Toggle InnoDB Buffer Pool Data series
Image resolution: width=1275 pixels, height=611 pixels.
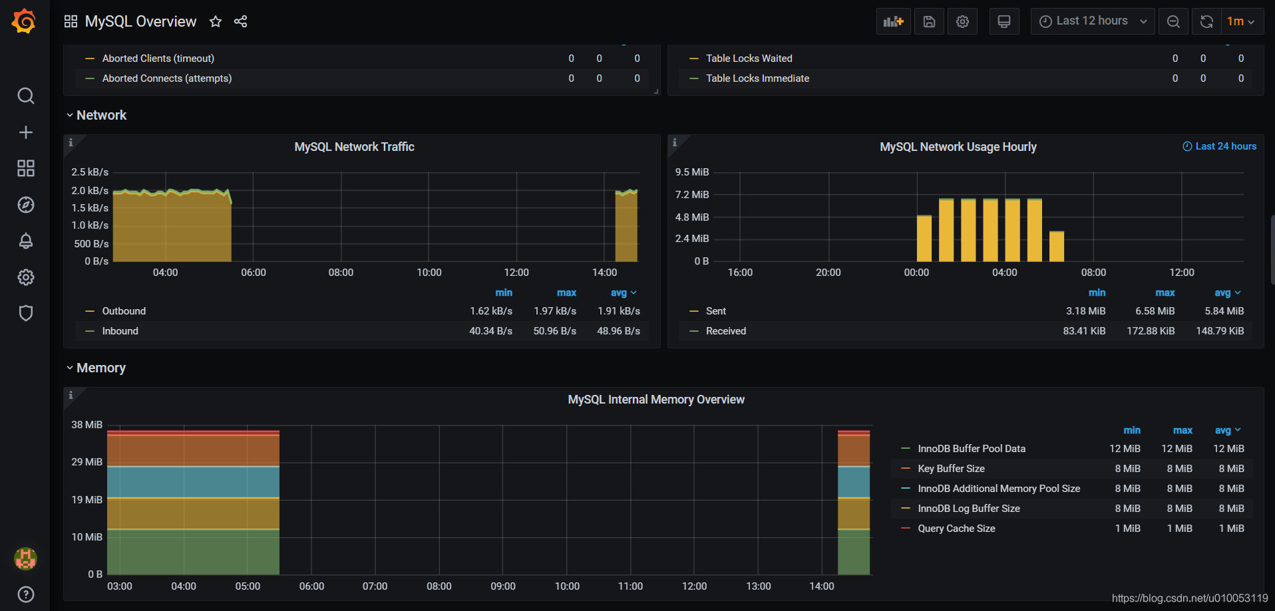click(972, 449)
